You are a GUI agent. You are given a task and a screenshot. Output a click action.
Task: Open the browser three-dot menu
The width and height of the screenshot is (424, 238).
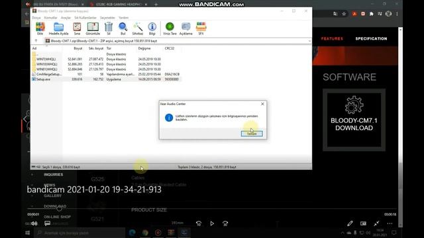397,14
